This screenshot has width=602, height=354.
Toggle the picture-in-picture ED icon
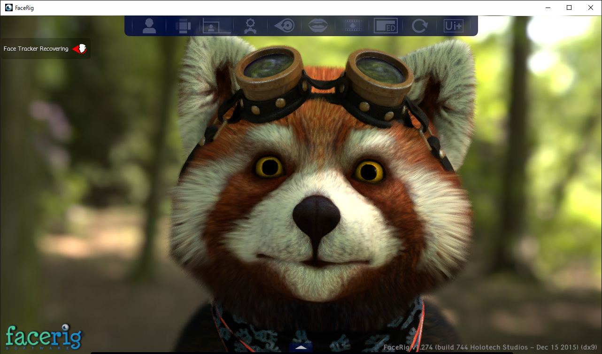tap(386, 26)
